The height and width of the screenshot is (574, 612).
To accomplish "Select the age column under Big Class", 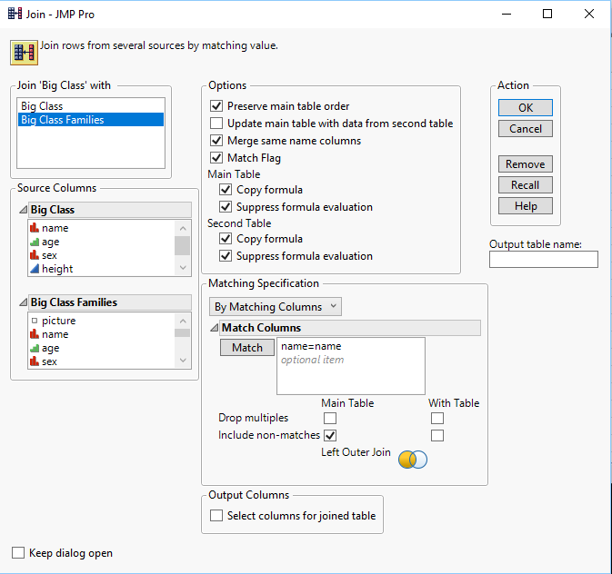I will click(x=50, y=242).
